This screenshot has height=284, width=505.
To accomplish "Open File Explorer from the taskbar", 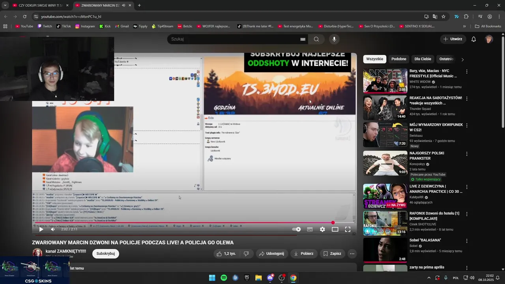I will pos(258,278).
